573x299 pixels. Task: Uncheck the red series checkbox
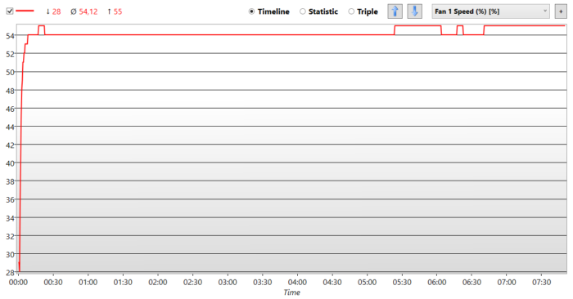(10, 11)
